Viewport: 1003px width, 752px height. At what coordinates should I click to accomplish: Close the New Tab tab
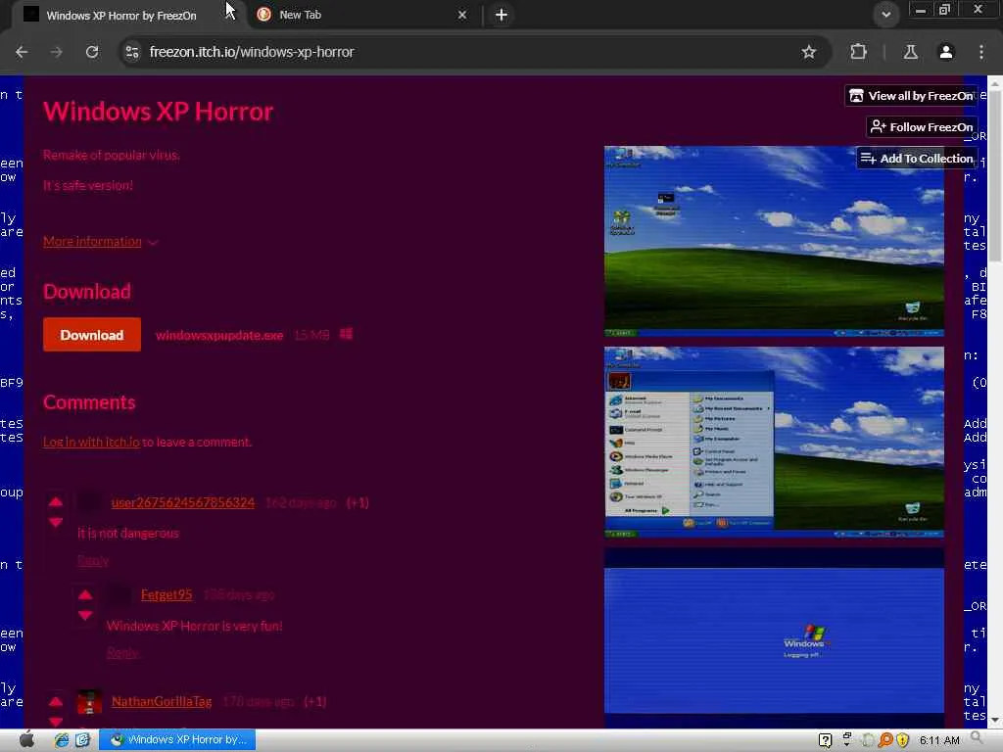[462, 15]
